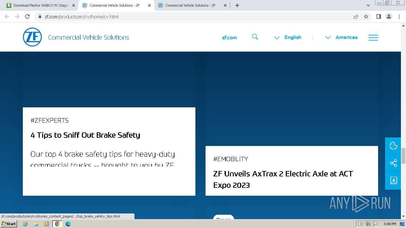Close the active Commercial Vehicle Solutions tab
The width and height of the screenshot is (406, 228).
149,5
